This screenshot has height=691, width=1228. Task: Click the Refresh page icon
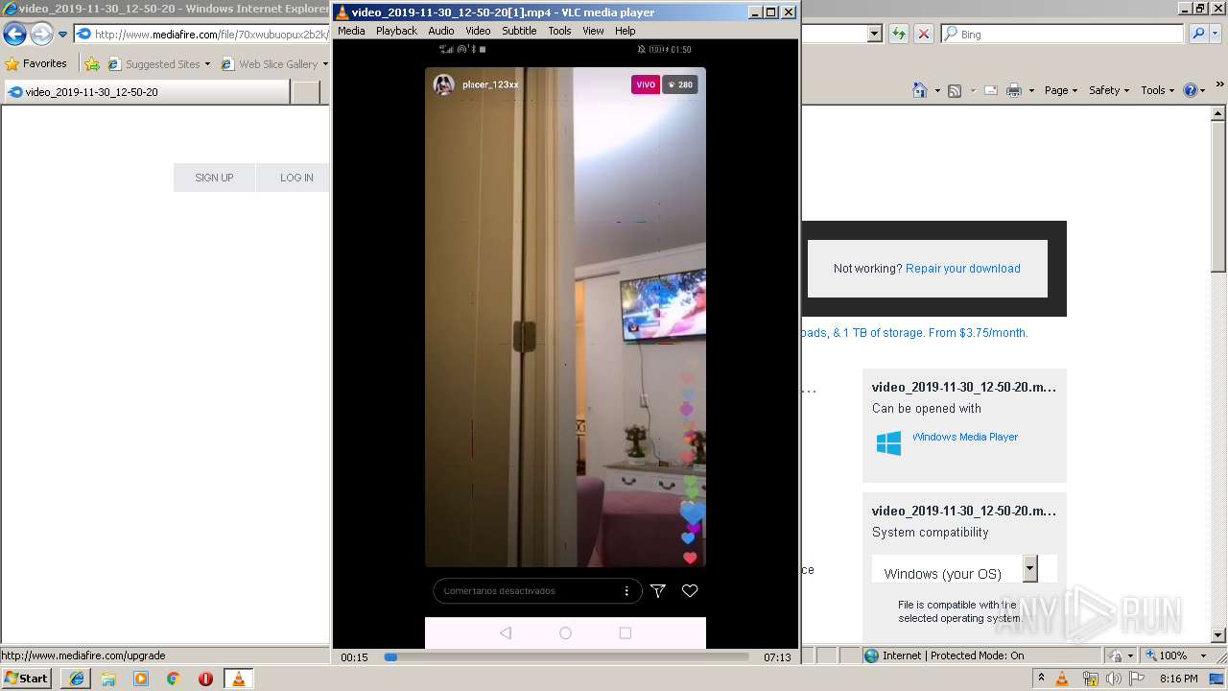[x=898, y=34]
